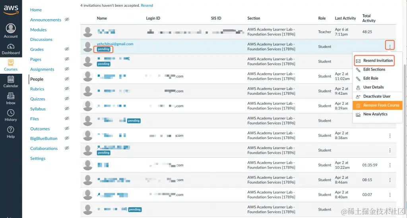Open options kebab for 01:35:59 activity row
407x218 pixels.
(x=390, y=165)
